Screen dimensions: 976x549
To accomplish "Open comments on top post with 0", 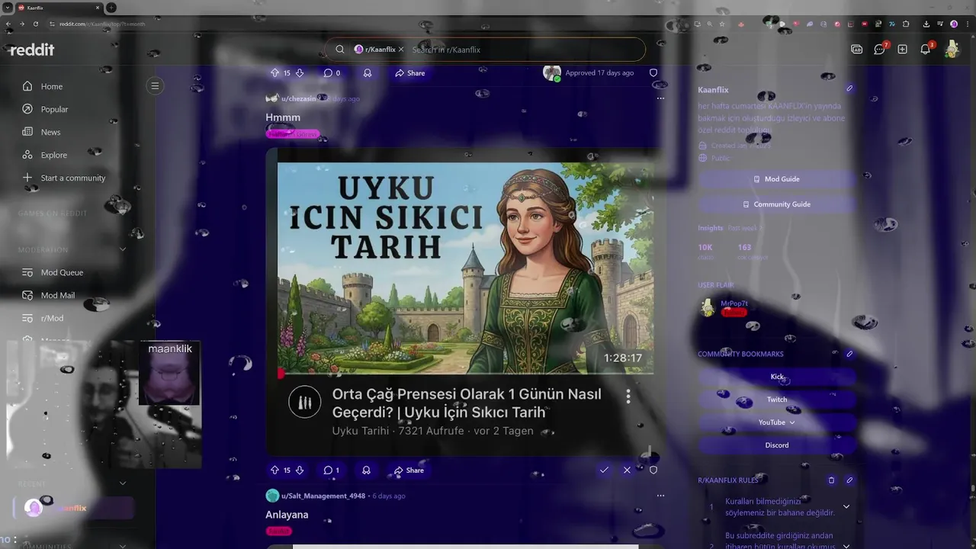I will point(332,73).
